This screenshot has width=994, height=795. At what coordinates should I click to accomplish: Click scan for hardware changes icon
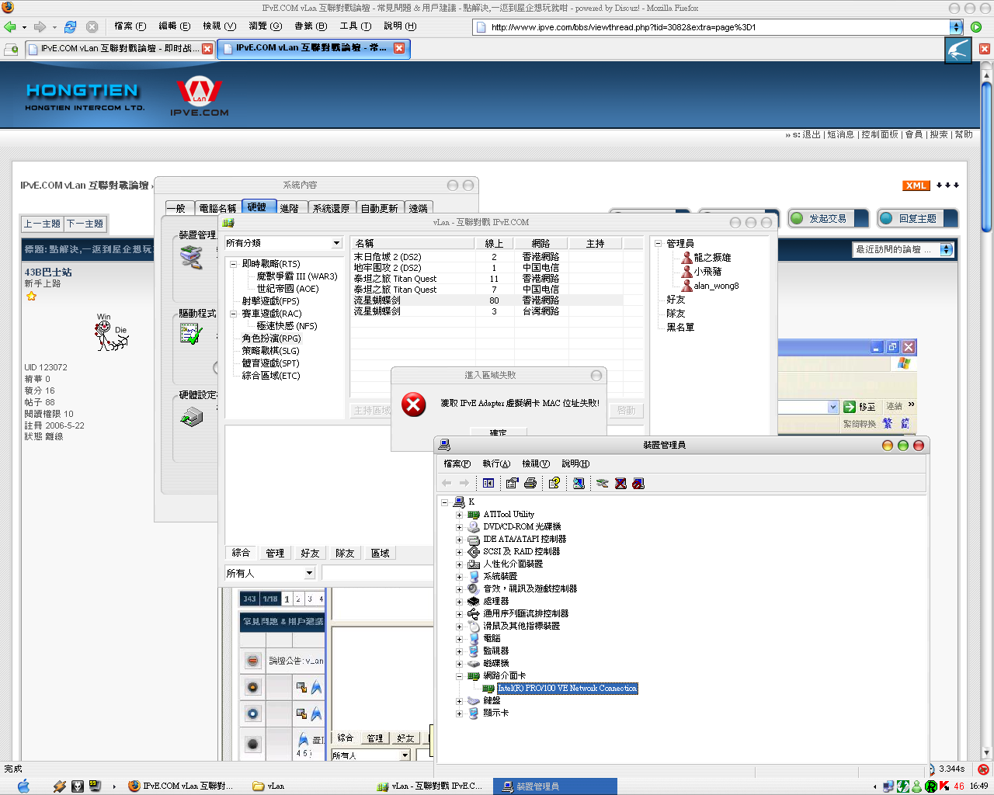tap(579, 483)
